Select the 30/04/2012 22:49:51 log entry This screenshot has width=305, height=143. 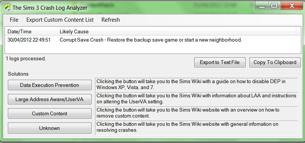point(29,40)
